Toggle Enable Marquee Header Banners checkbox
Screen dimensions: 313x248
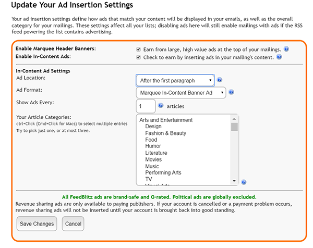138,49
